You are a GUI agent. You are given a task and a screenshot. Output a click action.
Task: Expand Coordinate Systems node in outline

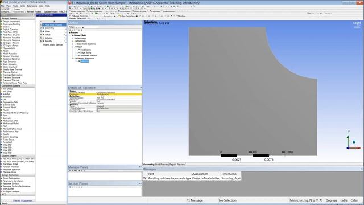(x=73, y=44)
